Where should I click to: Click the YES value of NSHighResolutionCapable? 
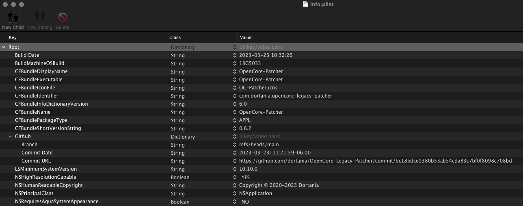246,178
